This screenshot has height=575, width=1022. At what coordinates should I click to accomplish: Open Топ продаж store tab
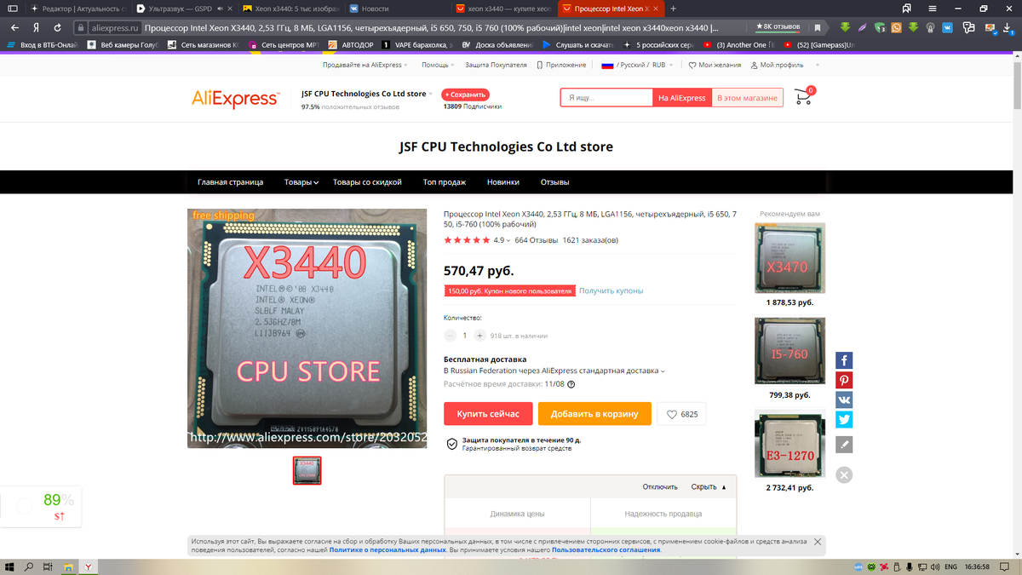pyautogui.click(x=445, y=182)
